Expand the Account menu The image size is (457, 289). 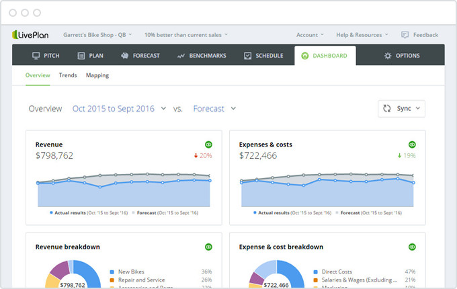click(310, 35)
